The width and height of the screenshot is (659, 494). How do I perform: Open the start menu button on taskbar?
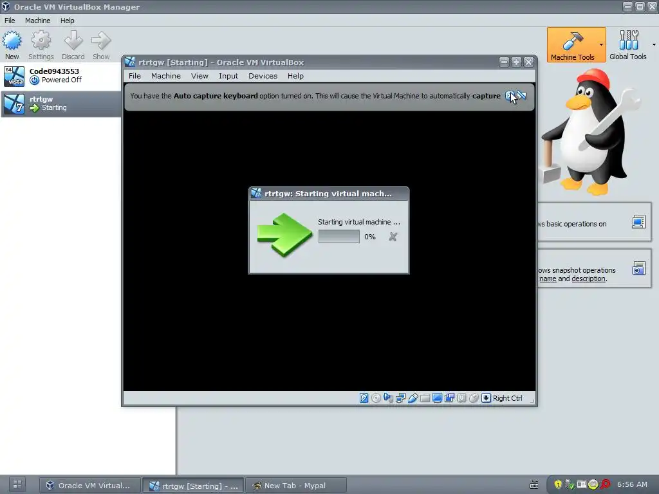17,484
